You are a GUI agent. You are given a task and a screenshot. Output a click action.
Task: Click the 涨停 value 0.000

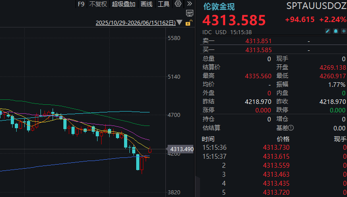(263, 110)
